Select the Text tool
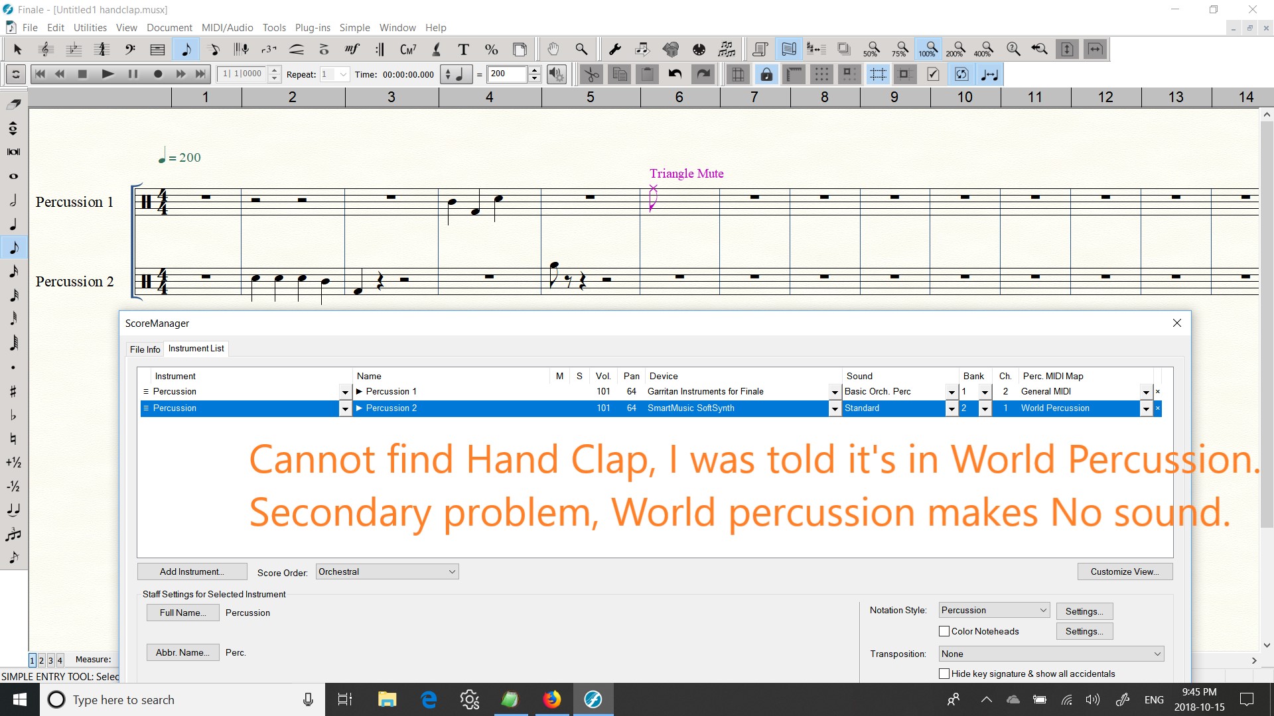 pos(463,50)
